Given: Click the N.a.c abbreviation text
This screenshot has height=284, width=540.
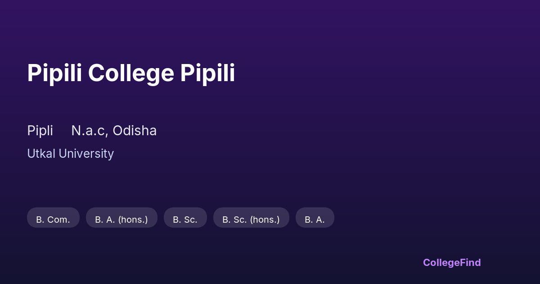Looking at the screenshot, I should (x=89, y=131).
